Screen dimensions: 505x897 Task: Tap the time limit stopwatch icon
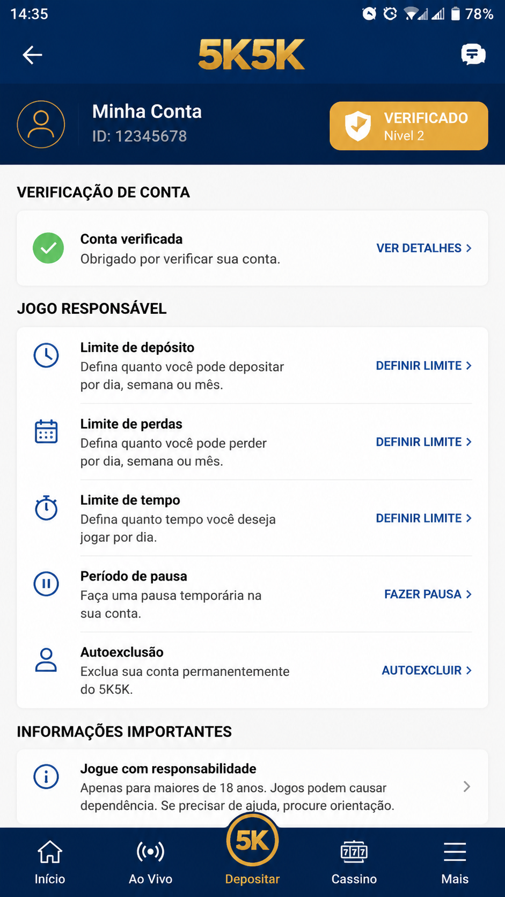pyautogui.click(x=46, y=508)
